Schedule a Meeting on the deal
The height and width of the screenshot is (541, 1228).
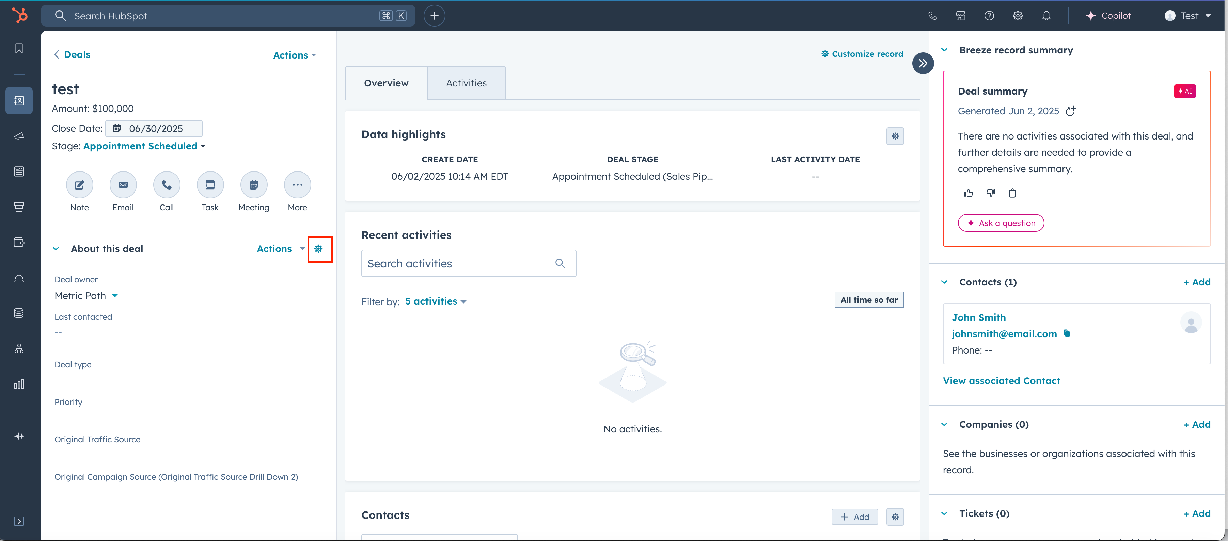pos(254,185)
